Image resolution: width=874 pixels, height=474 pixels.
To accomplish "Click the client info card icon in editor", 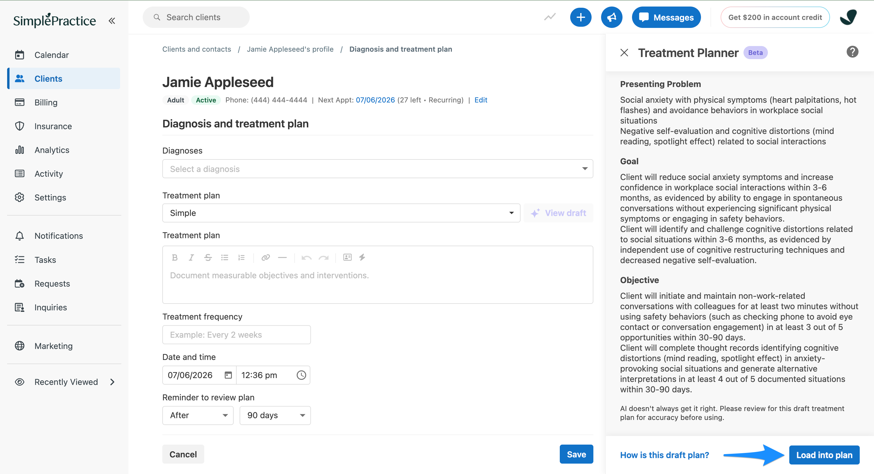I will (x=348, y=257).
